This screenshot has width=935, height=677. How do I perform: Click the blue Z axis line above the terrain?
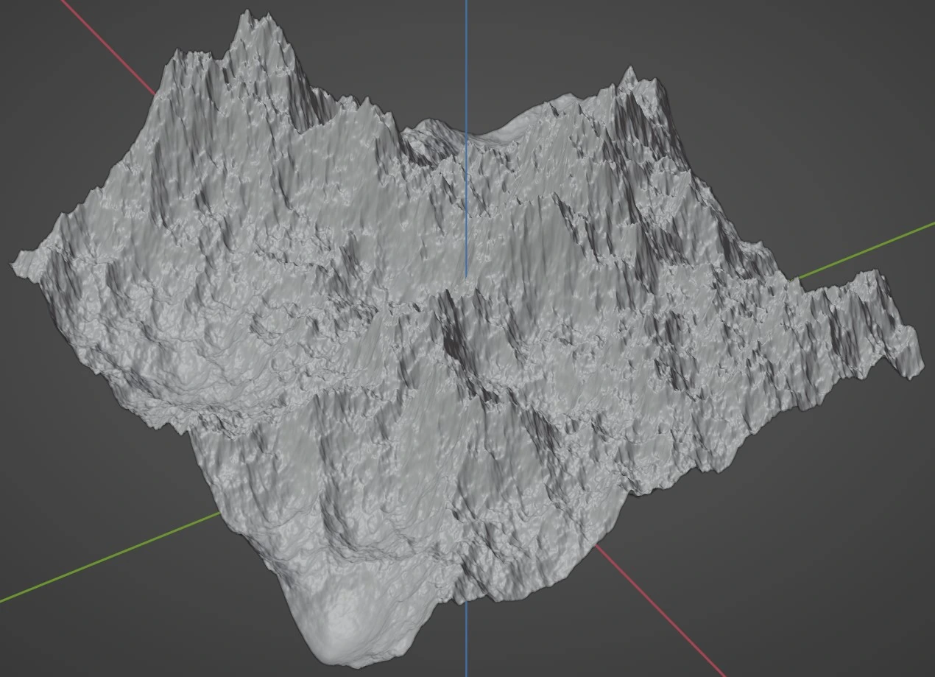[466, 59]
